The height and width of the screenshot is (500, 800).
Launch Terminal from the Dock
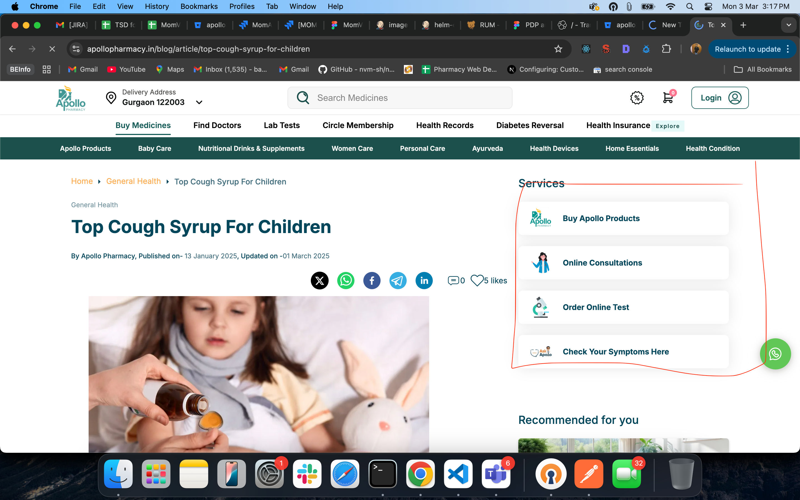382,474
